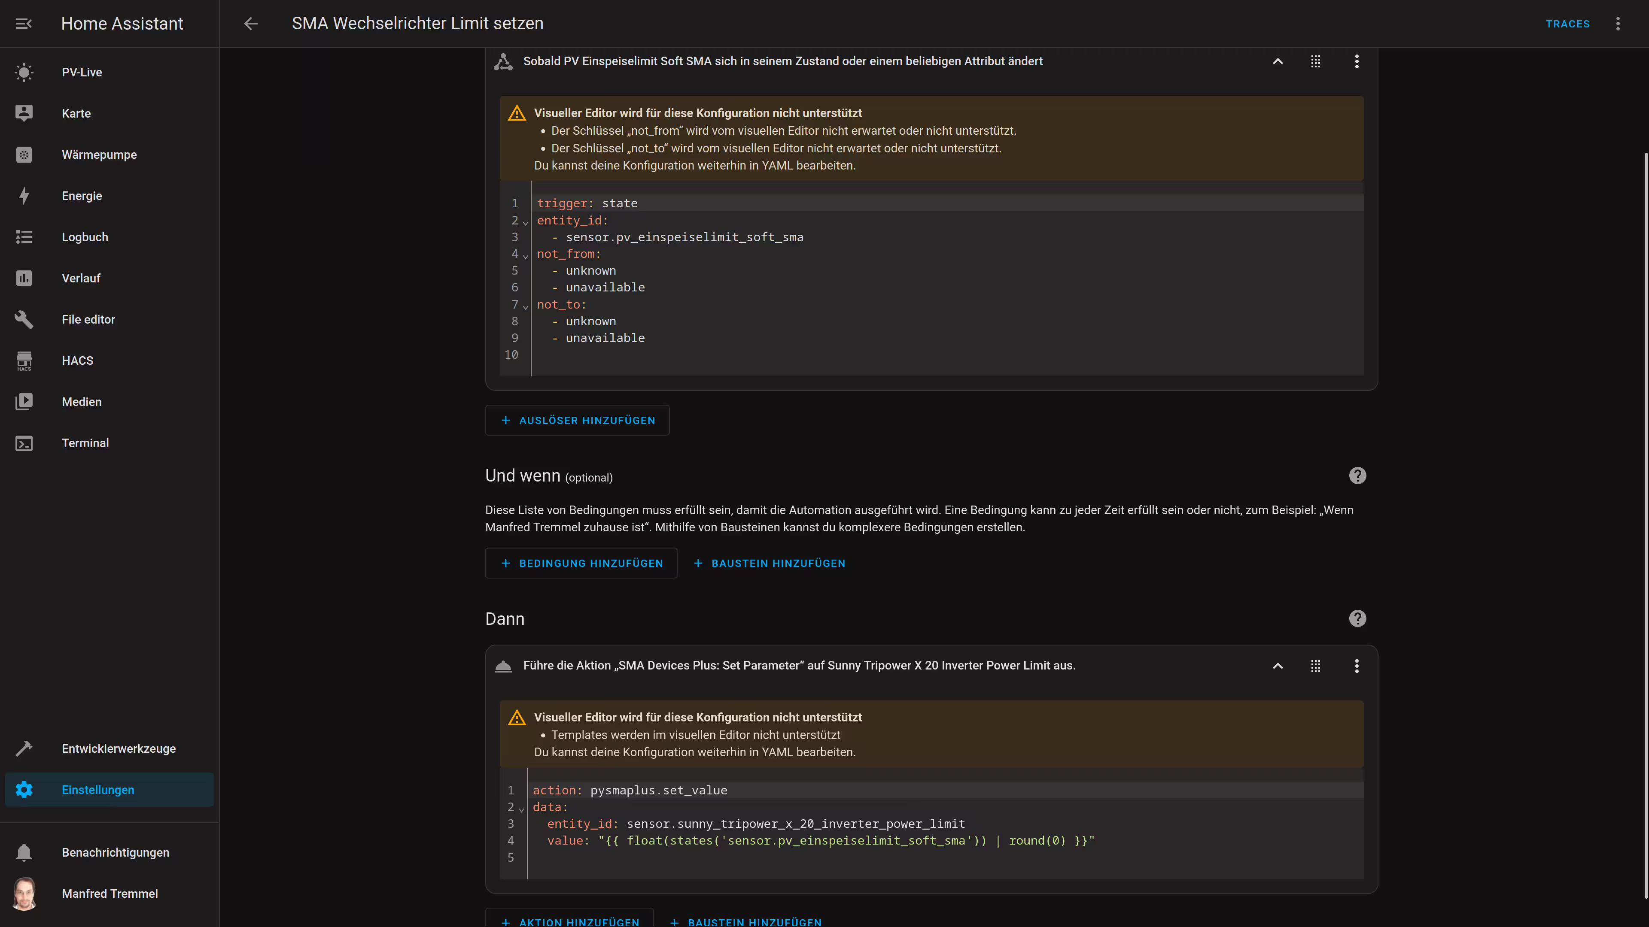Image resolution: width=1649 pixels, height=927 pixels.
Task: Click the Energie lightning icon
Action: pos(24,196)
